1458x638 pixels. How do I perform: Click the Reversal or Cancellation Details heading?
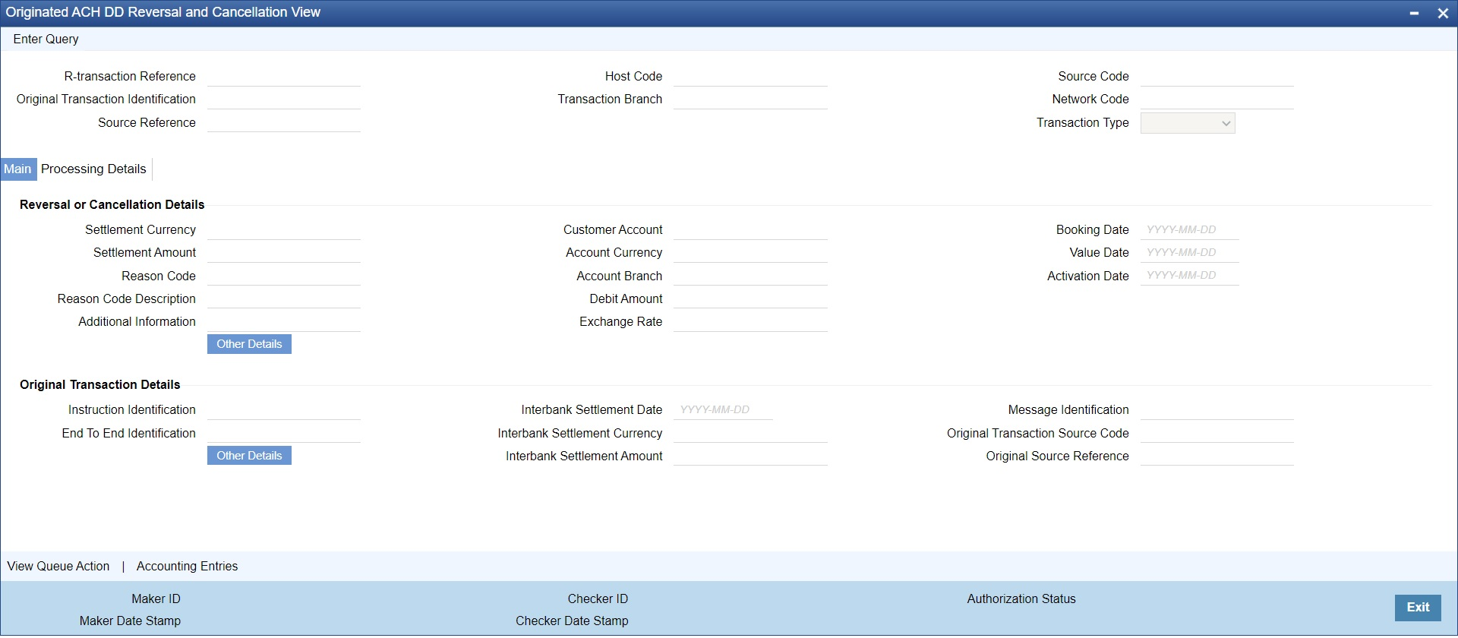click(x=112, y=205)
